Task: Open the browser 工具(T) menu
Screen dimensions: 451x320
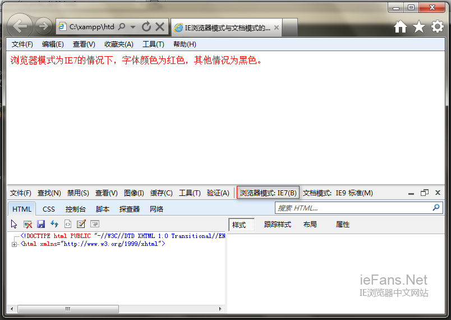Action: (153, 44)
